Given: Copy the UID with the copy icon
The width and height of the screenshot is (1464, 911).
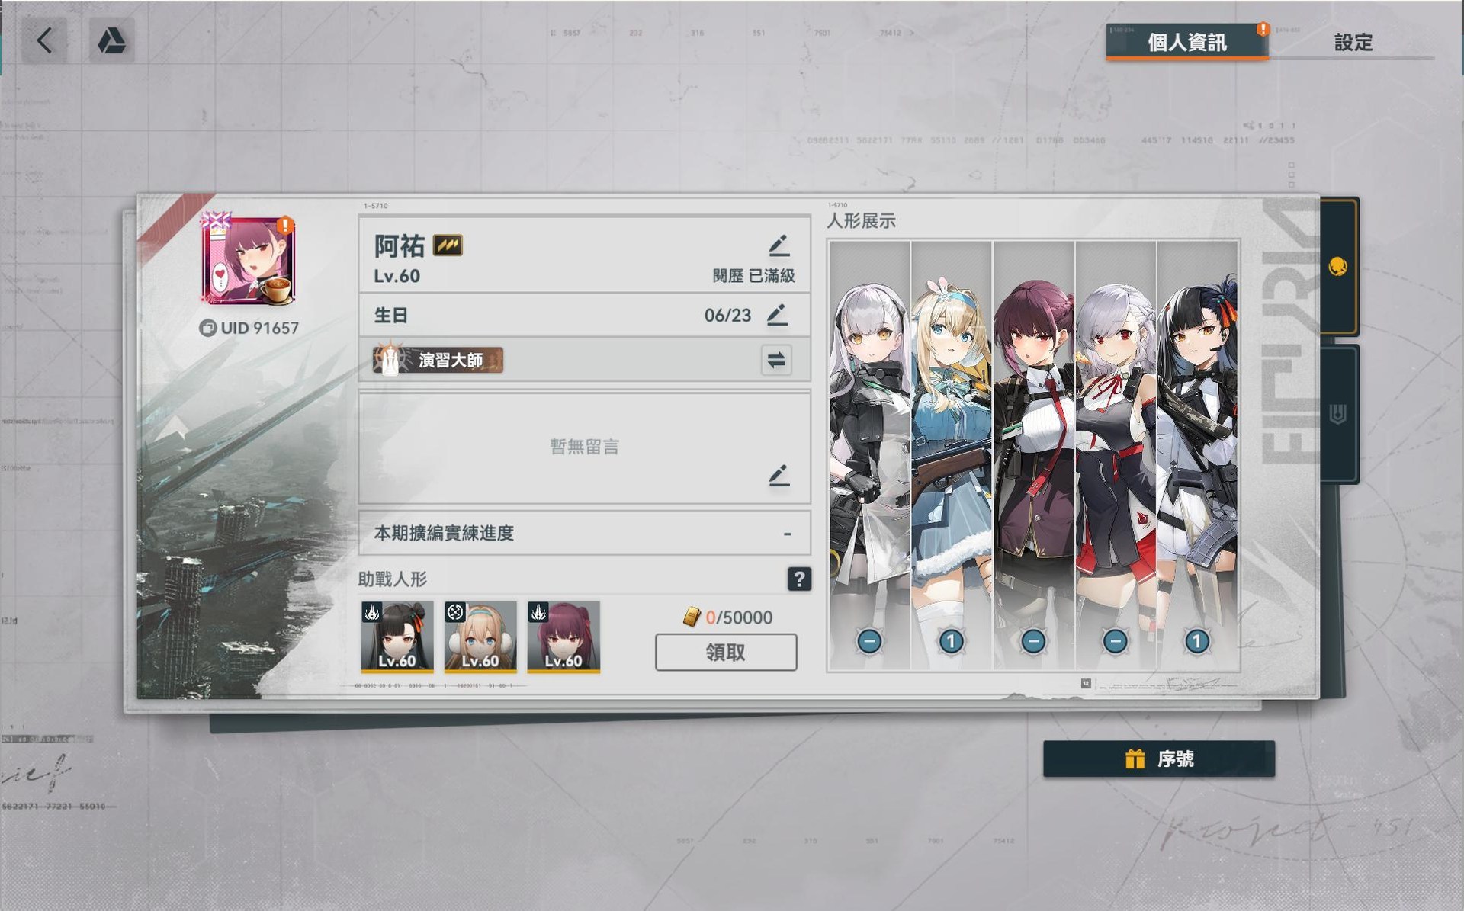Looking at the screenshot, I should [x=207, y=328].
